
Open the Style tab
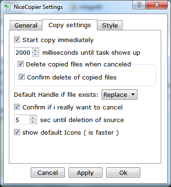tap(110, 25)
